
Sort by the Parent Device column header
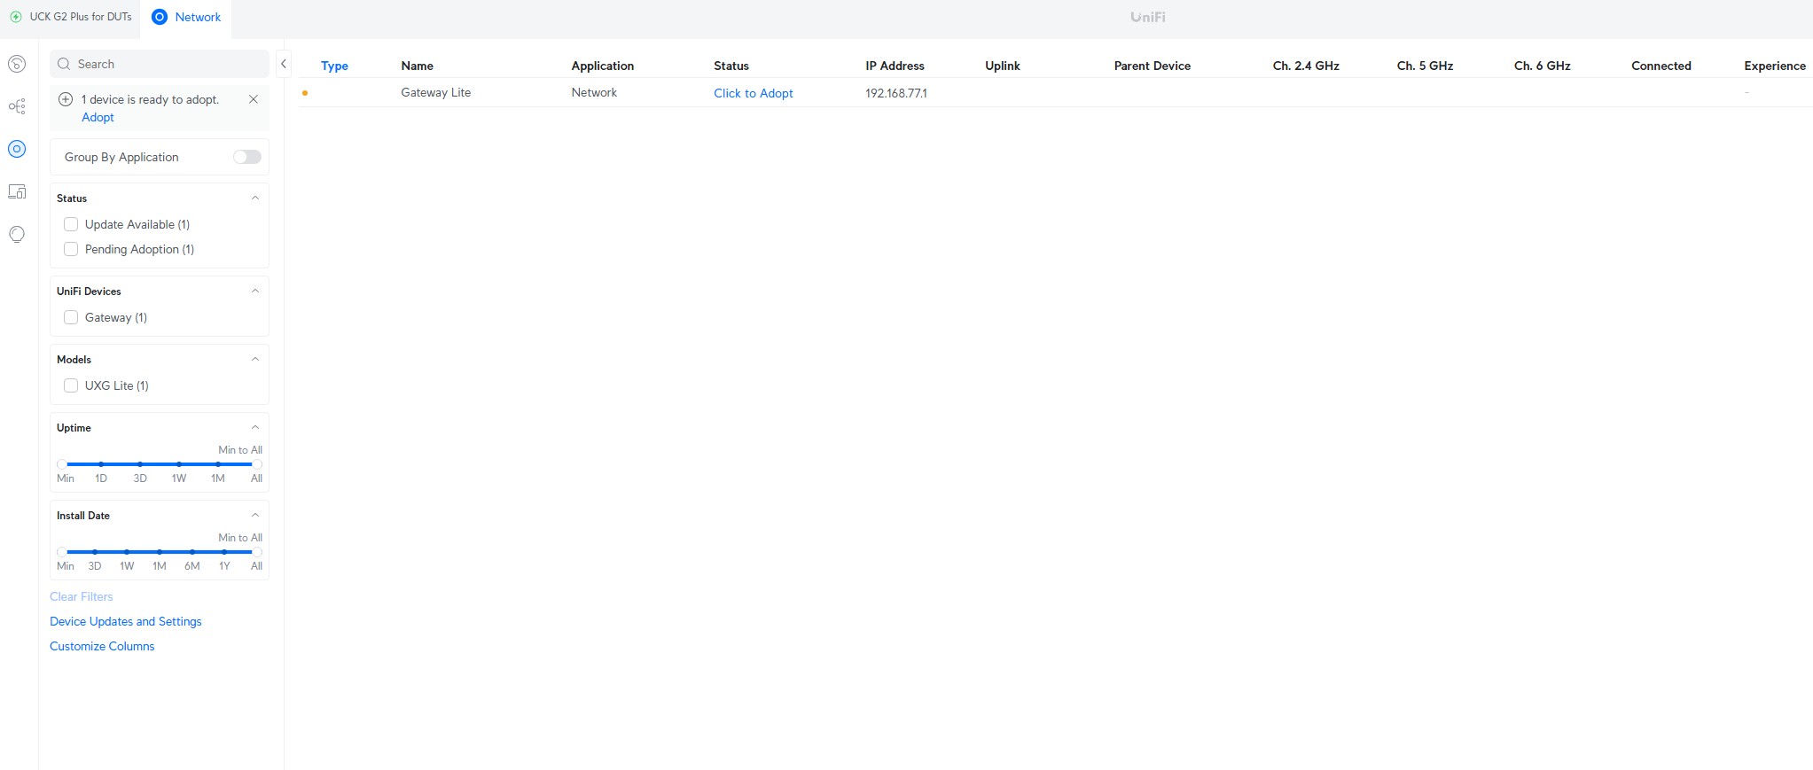(1152, 66)
